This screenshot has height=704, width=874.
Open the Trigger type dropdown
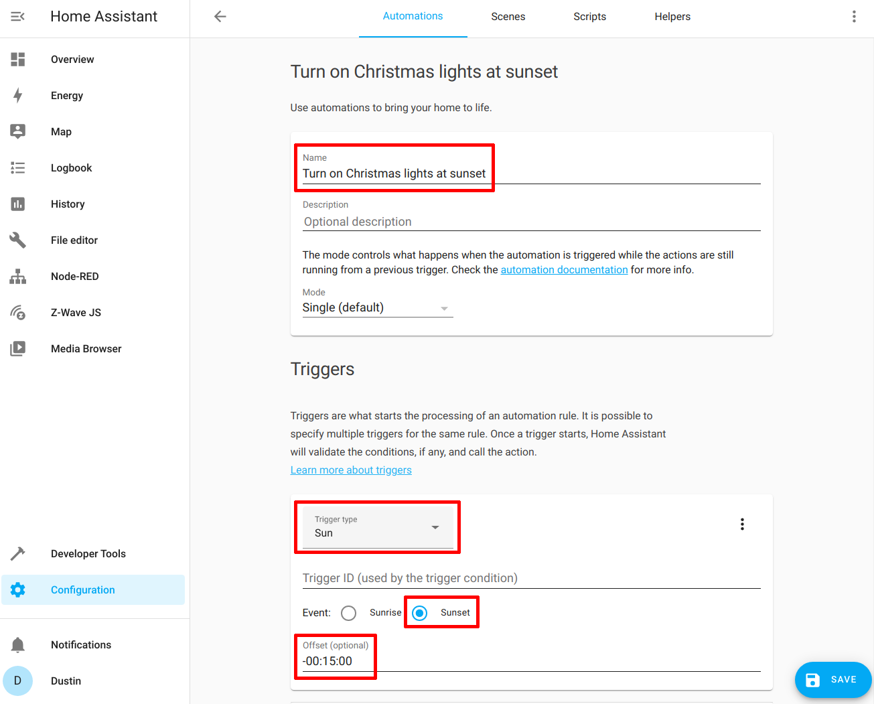378,527
